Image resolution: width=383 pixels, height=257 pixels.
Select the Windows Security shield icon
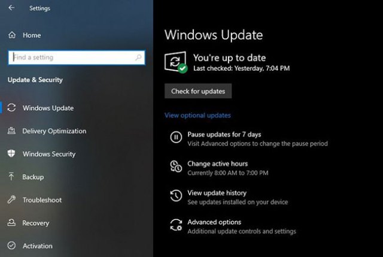[x=11, y=153]
